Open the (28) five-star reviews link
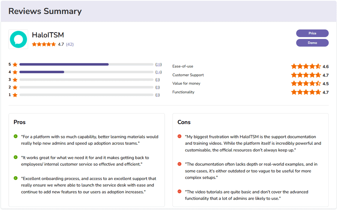Image resolution: width=337 pixels, height=210 pixels. 159,64
